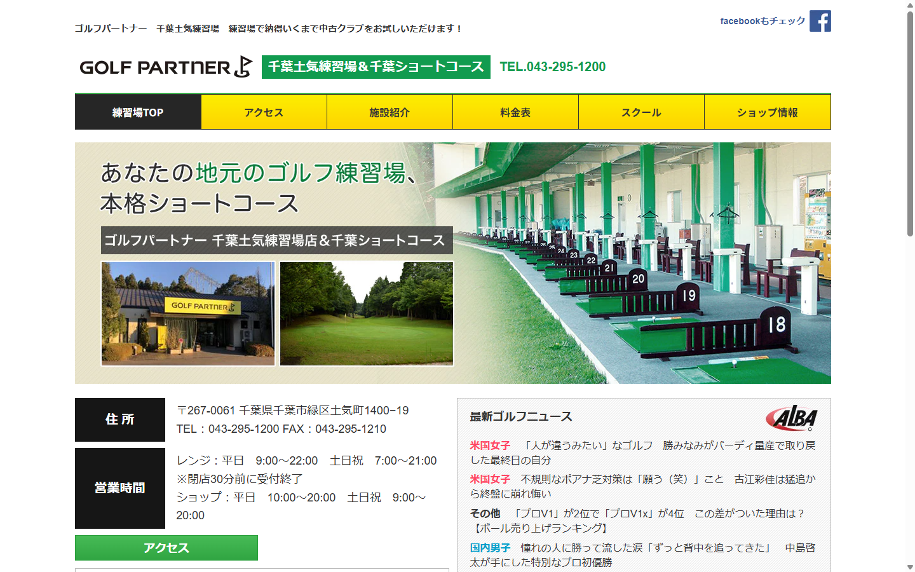This screenshot has width=915, height=572.
Task: Click the レンジ：平日 9:00～22:00 hours text
Action: point(307,461)
